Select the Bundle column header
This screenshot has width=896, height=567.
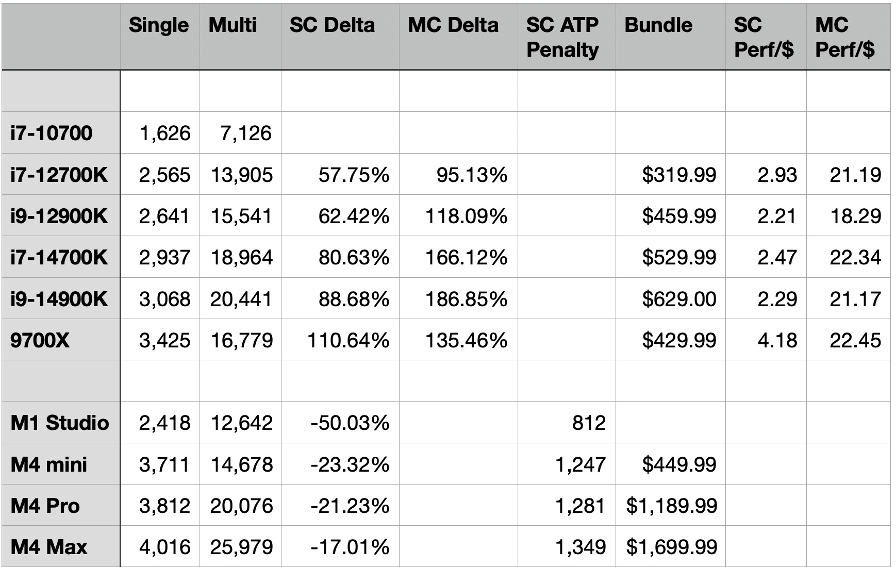658,25
